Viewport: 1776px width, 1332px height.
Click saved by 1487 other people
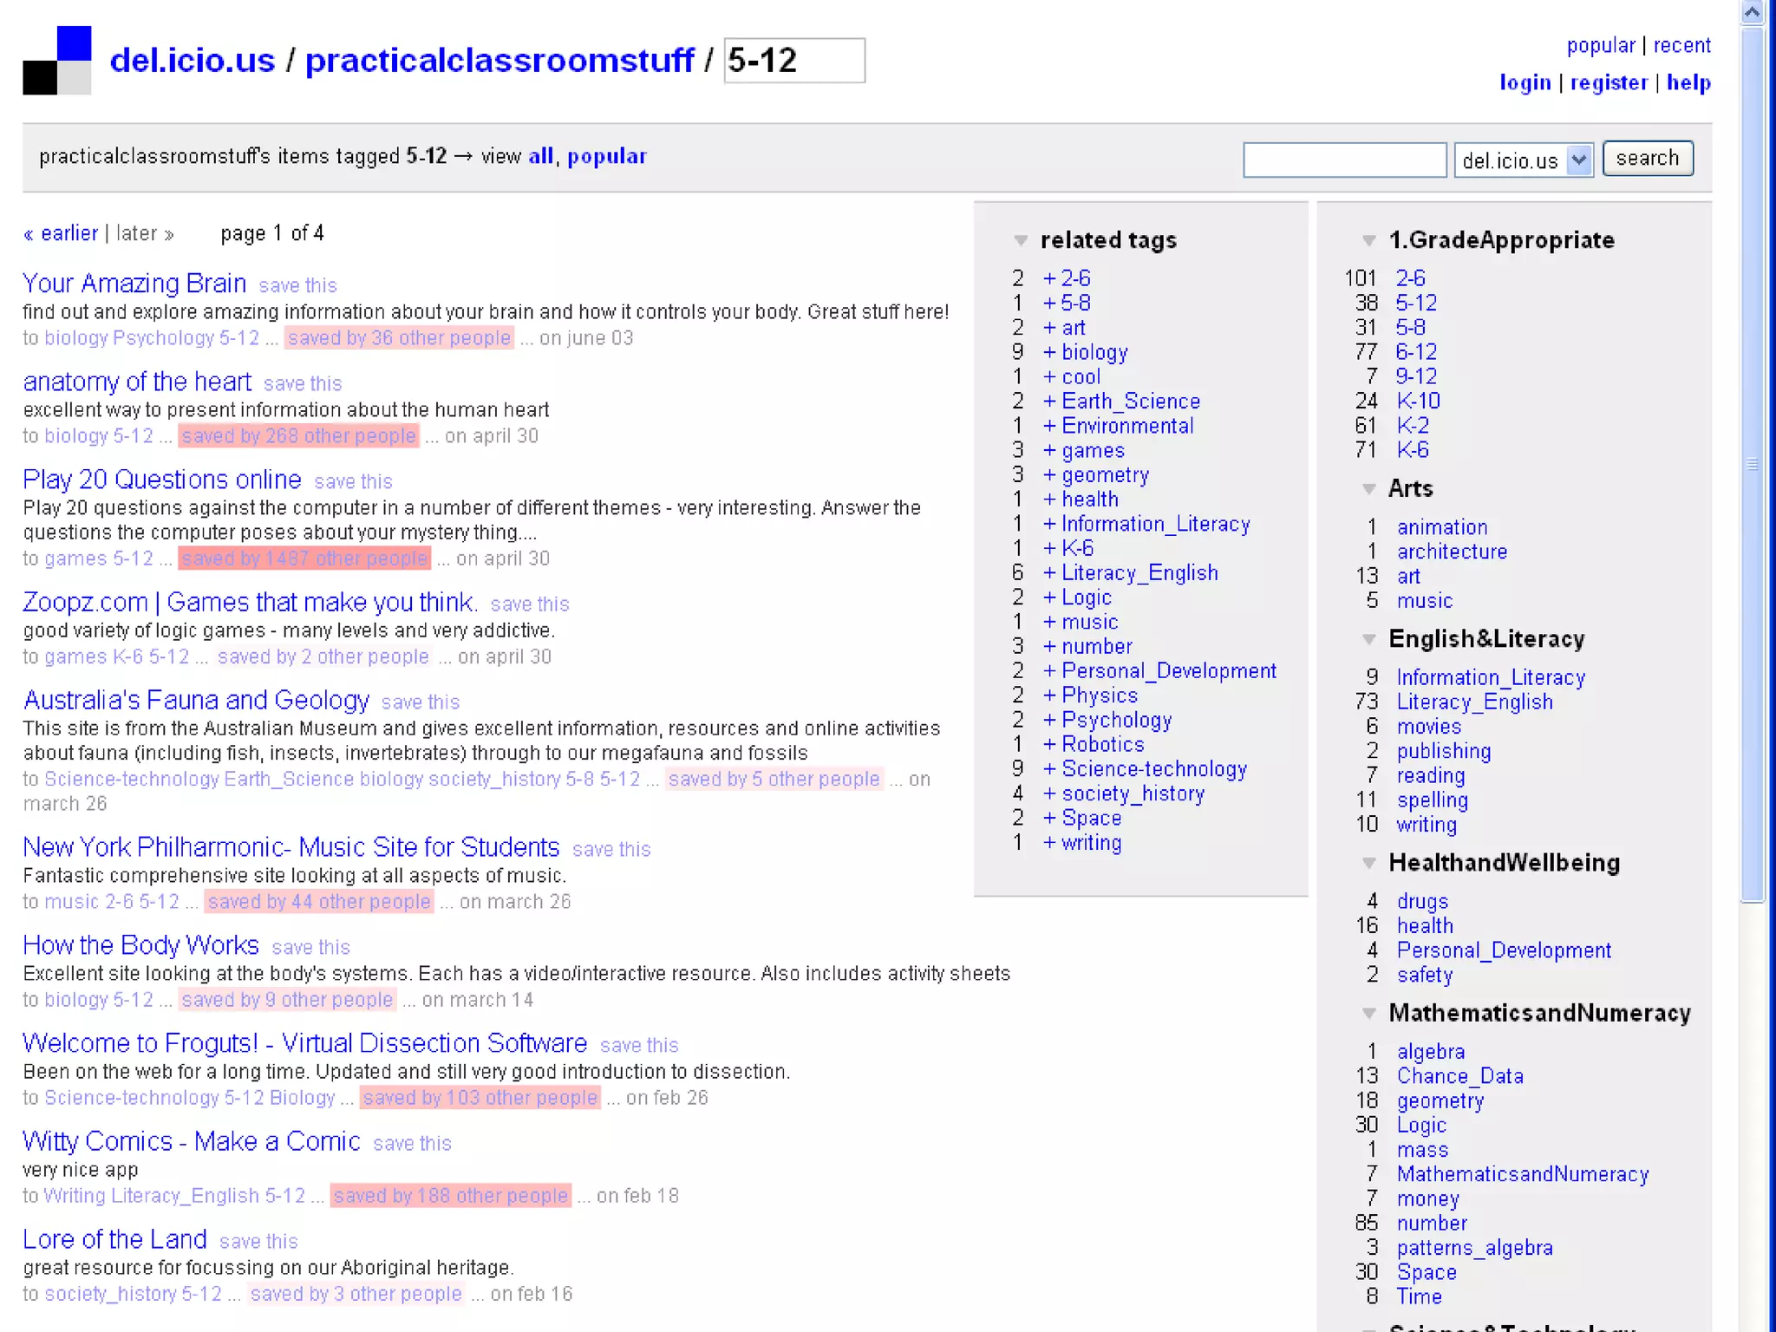[304, 558]
